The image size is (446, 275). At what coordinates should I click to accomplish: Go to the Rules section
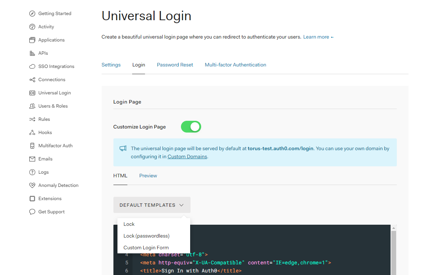pos(44,119)
